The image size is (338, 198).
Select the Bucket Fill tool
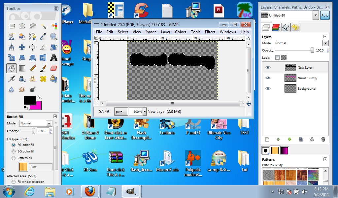(12, 68)
